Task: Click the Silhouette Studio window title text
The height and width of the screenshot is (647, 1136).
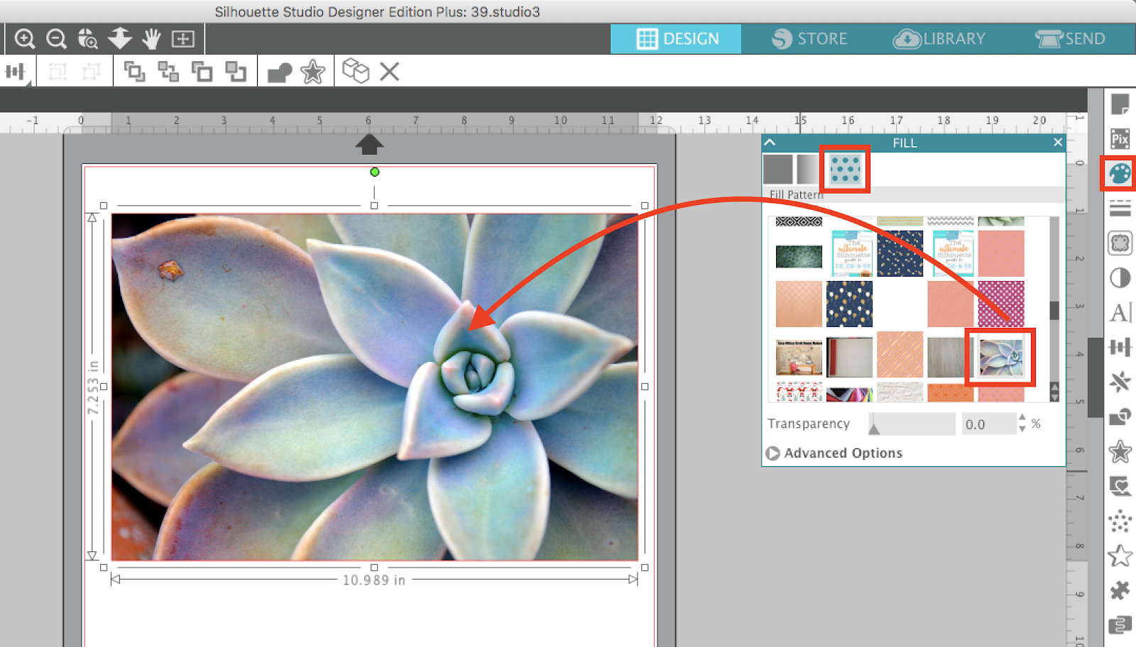Action: 378,11
